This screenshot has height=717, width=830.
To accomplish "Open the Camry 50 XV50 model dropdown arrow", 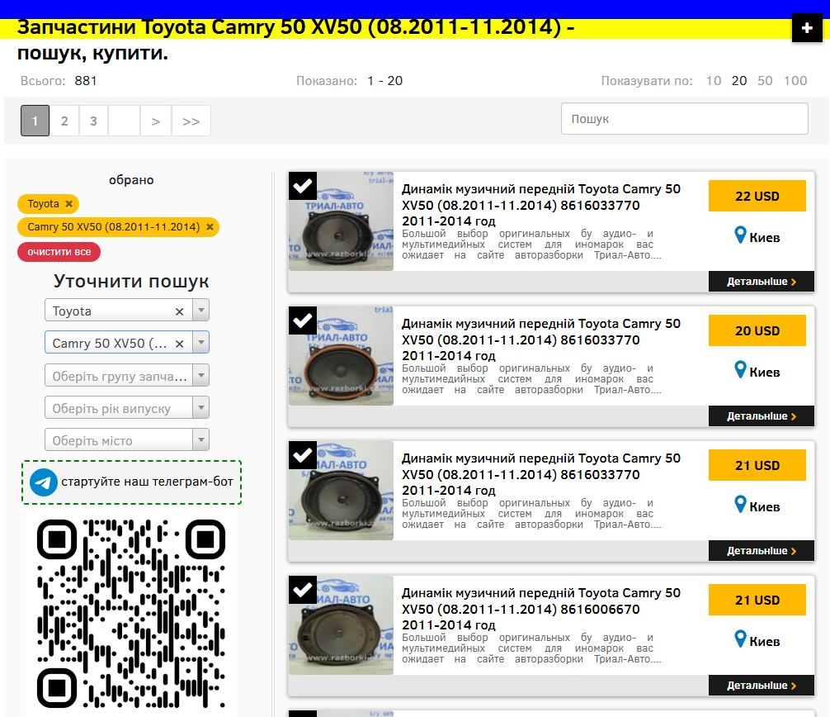I will point(201,342).
